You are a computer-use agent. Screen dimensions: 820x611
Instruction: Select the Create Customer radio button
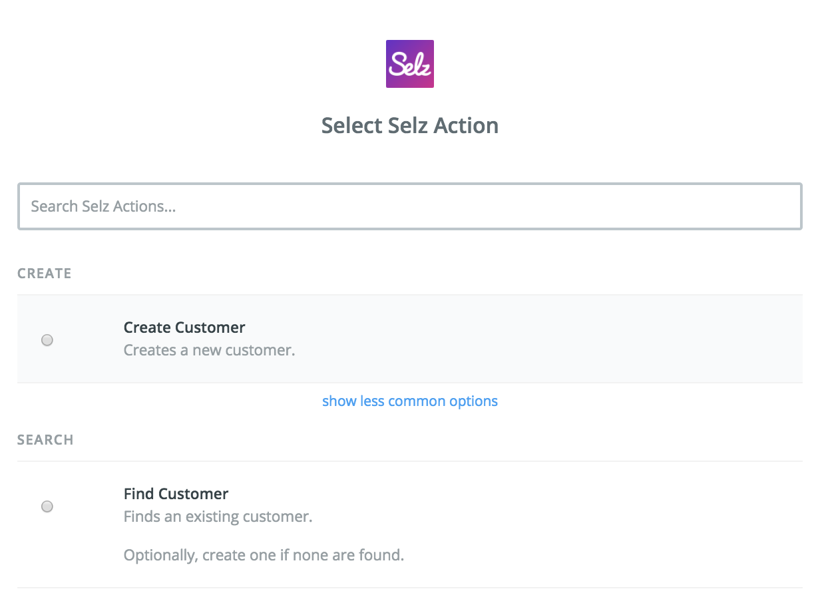click(x=47, y=340)
